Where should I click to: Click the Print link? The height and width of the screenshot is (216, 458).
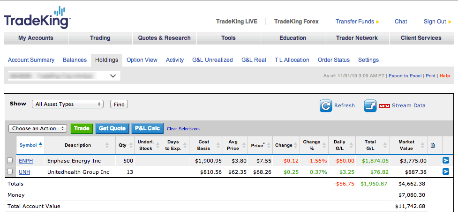click(x=430, y=76)
